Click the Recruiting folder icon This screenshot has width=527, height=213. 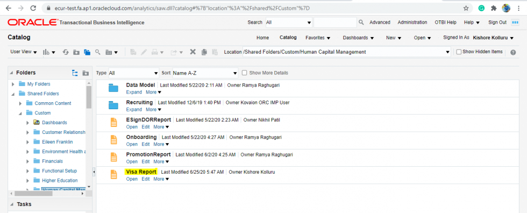pyautogui.click(x=113, y=105)
